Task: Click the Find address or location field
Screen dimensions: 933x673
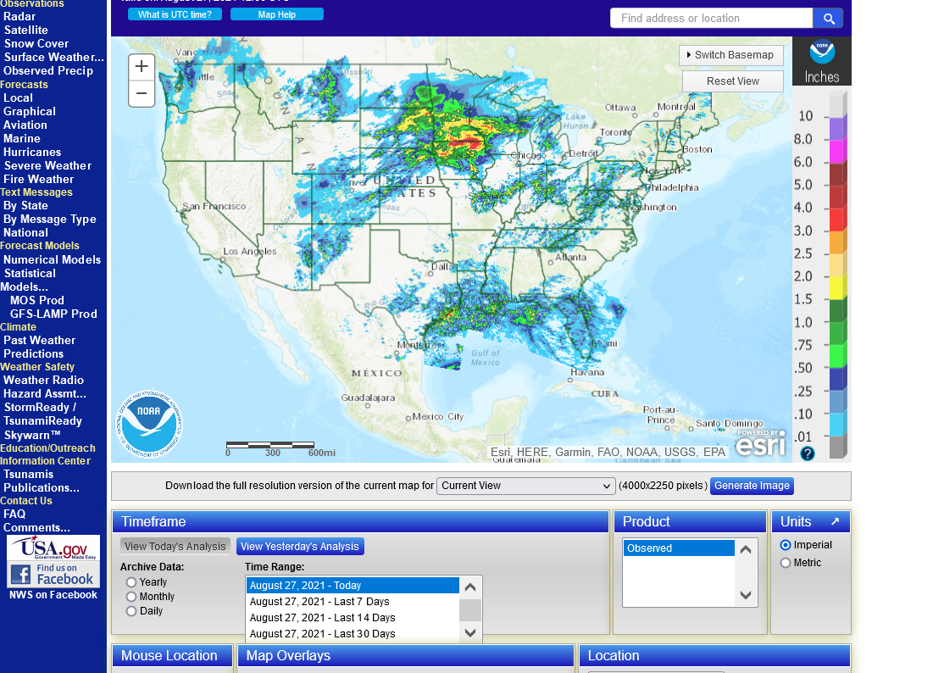Action: click(x=712, y=19)
